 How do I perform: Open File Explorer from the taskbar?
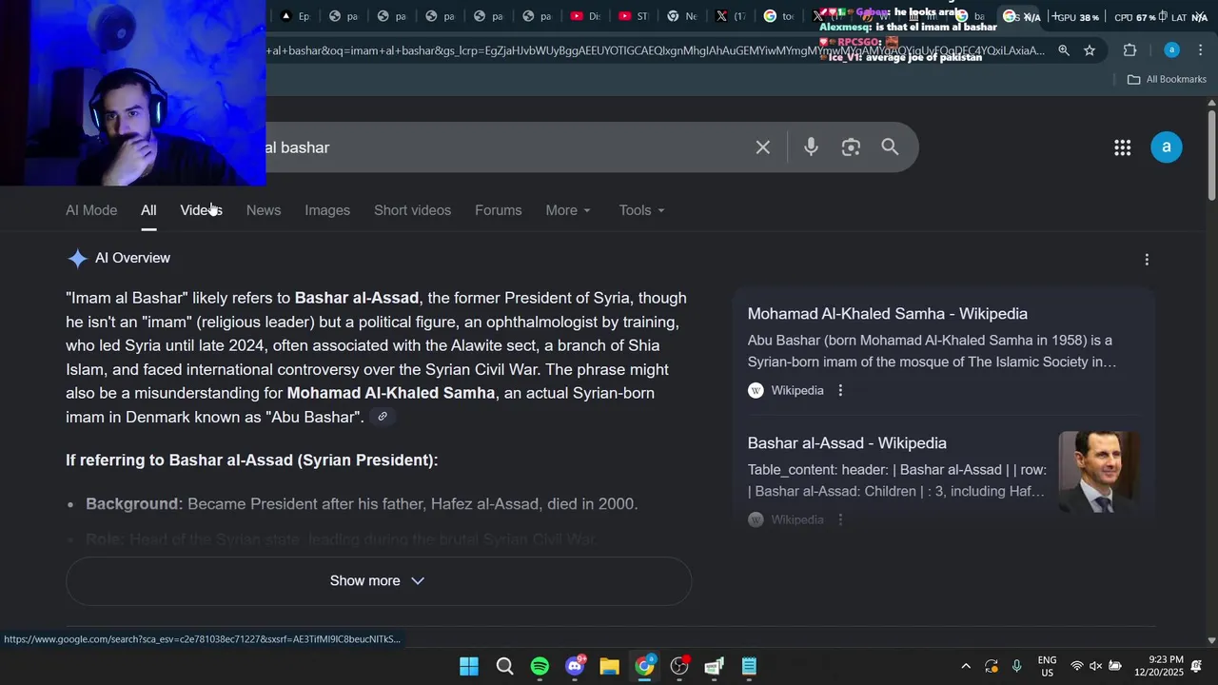point(610,666)
